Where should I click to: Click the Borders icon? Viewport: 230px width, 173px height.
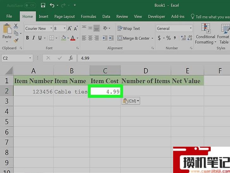pyautogui.click(x=51, y=38)
